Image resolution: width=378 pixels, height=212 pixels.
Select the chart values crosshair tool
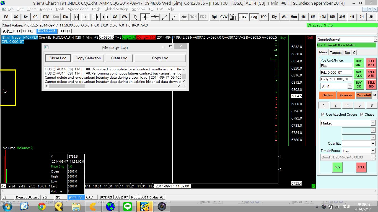(145, 17)
